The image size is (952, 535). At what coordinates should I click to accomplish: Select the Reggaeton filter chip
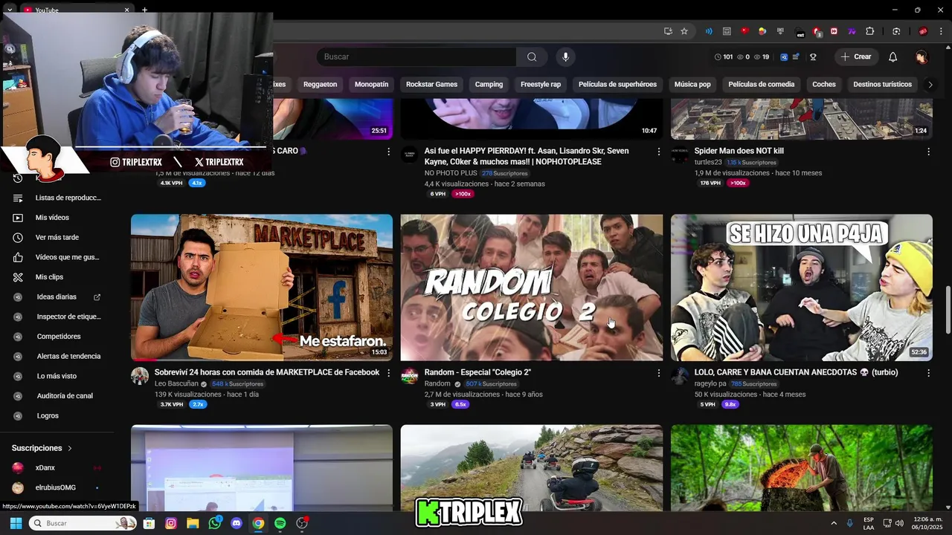(321, 85)
